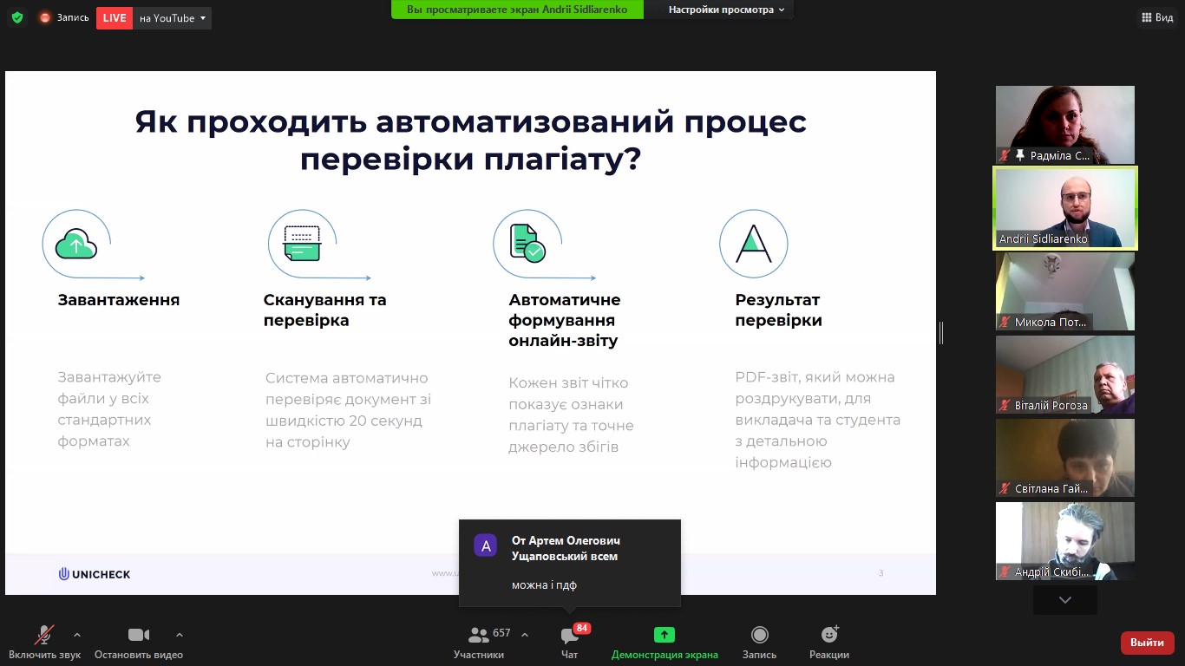The image size is (1185, 666).
Task: Click slide text about 20 секунд на сторінку
Action: click(x=348, y=410)
